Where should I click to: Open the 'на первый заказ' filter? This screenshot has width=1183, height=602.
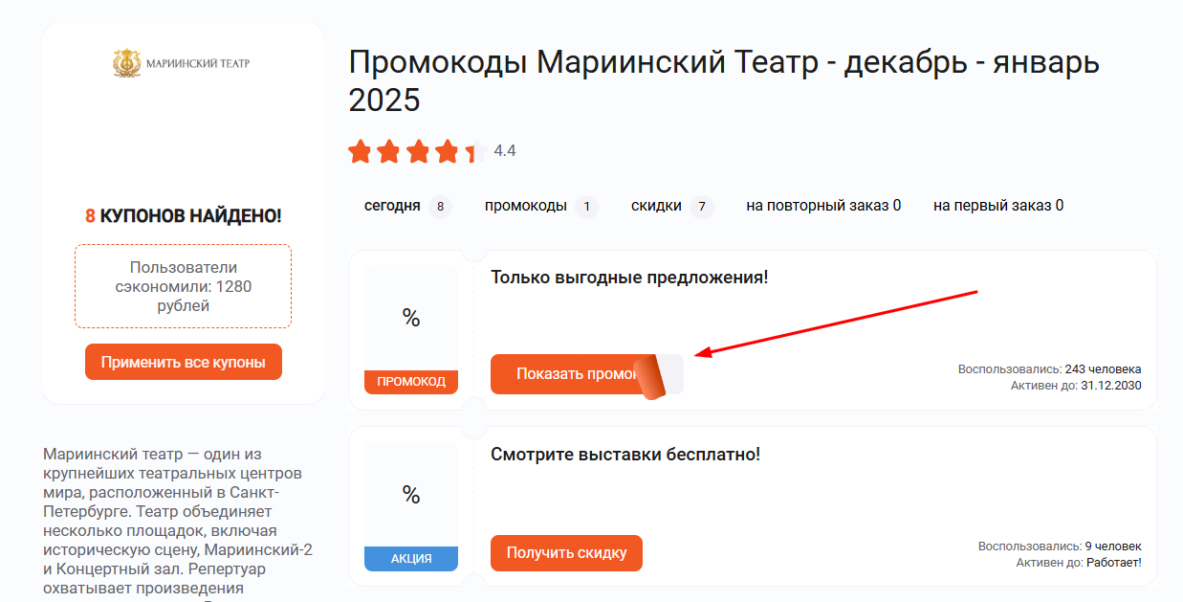(x=997, y=205)
